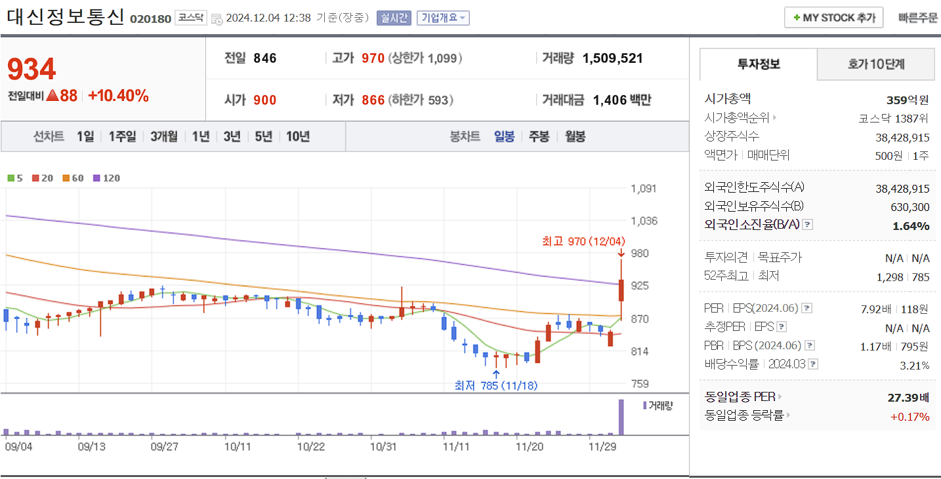Open the 외국인소진율(B/A) help icon
The image size is (941, 479).
(x=806, y=224)
